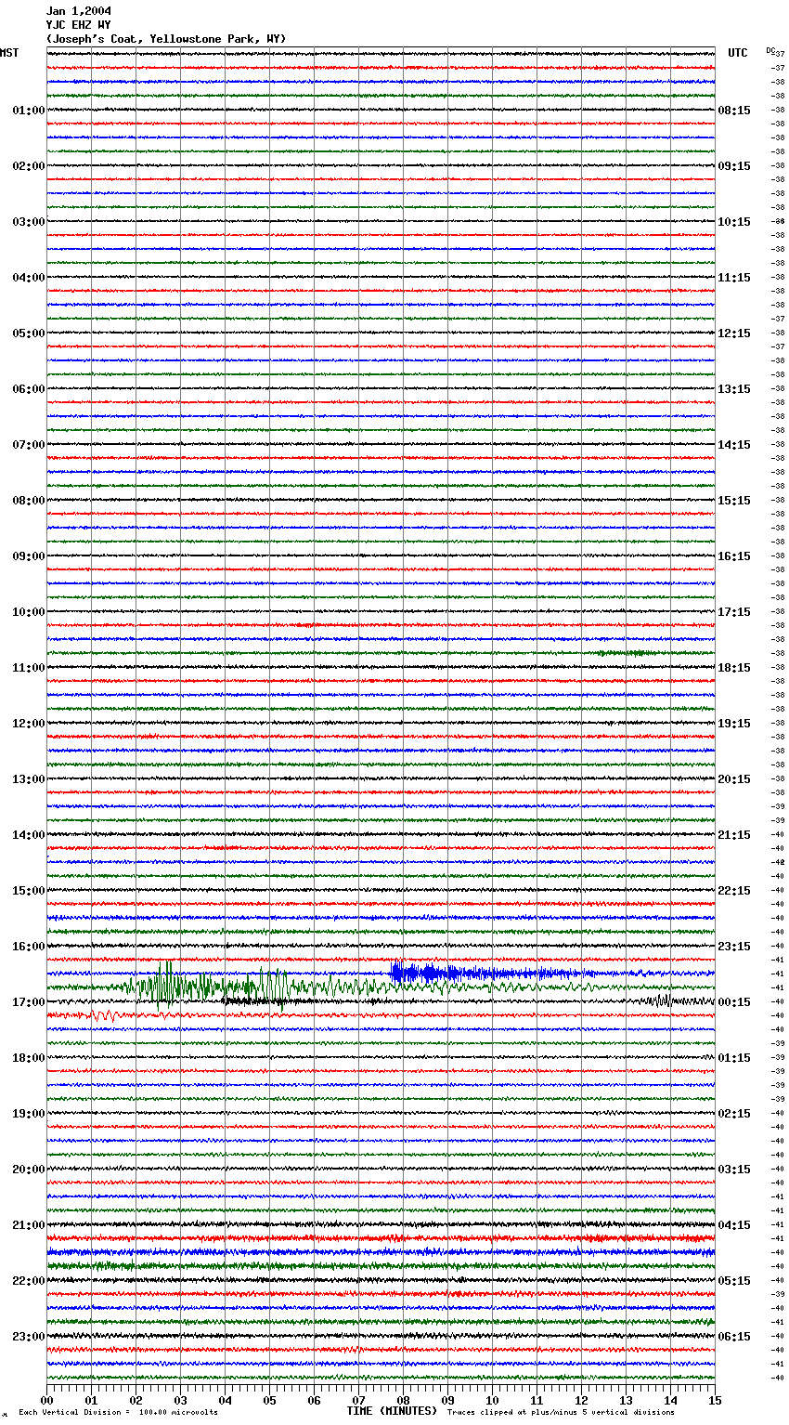Select the 10:00 MST row label
This screenshot has height=1425, width=789.
29,612
